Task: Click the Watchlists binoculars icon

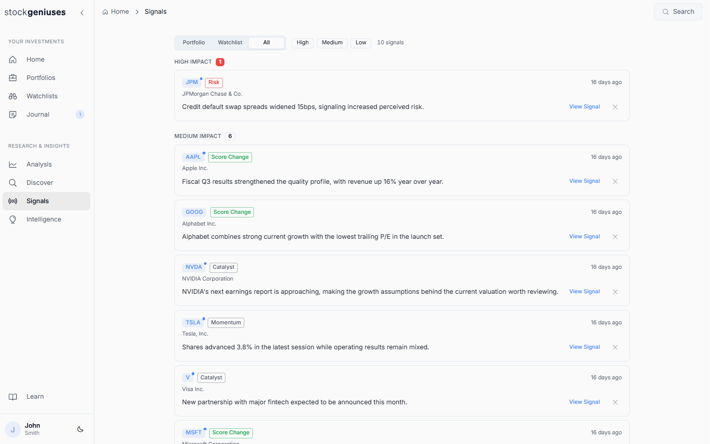Action: click(x=13, y=96)
